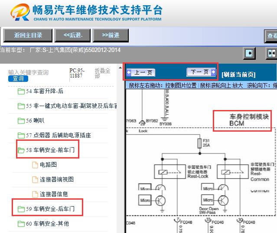This screenshot has height=233, width=277.
Task: Click PC.95-11887 text in sidebar
Action: coord(77,73)
